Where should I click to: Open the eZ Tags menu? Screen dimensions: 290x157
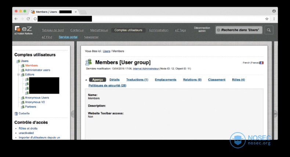click(180, 30)
